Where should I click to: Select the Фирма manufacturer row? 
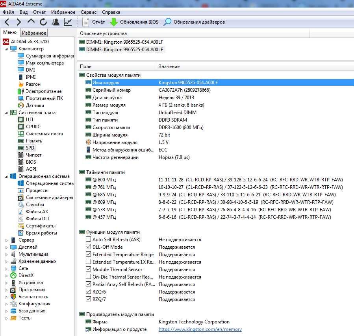(216, 322)
